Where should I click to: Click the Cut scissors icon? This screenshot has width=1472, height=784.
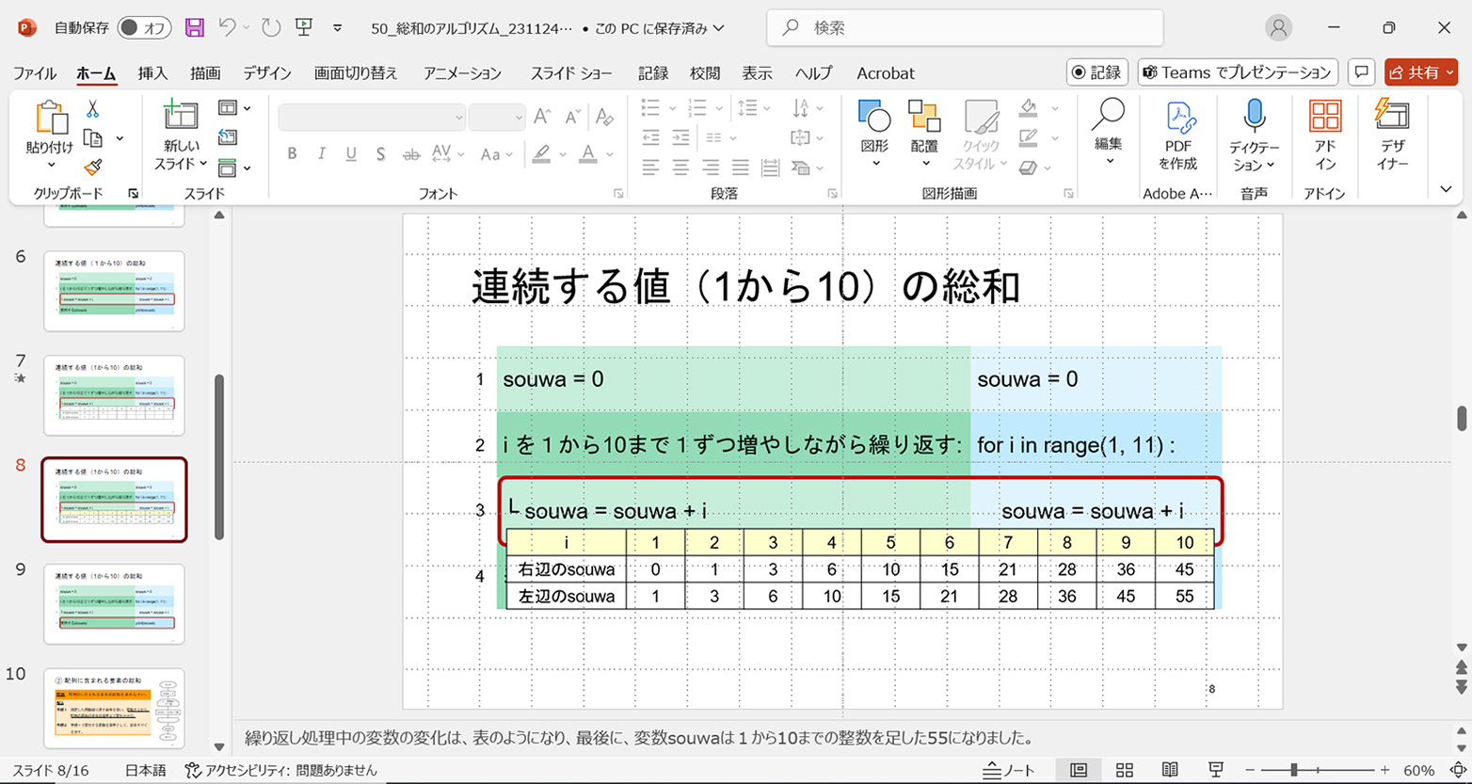pos(92,109)
